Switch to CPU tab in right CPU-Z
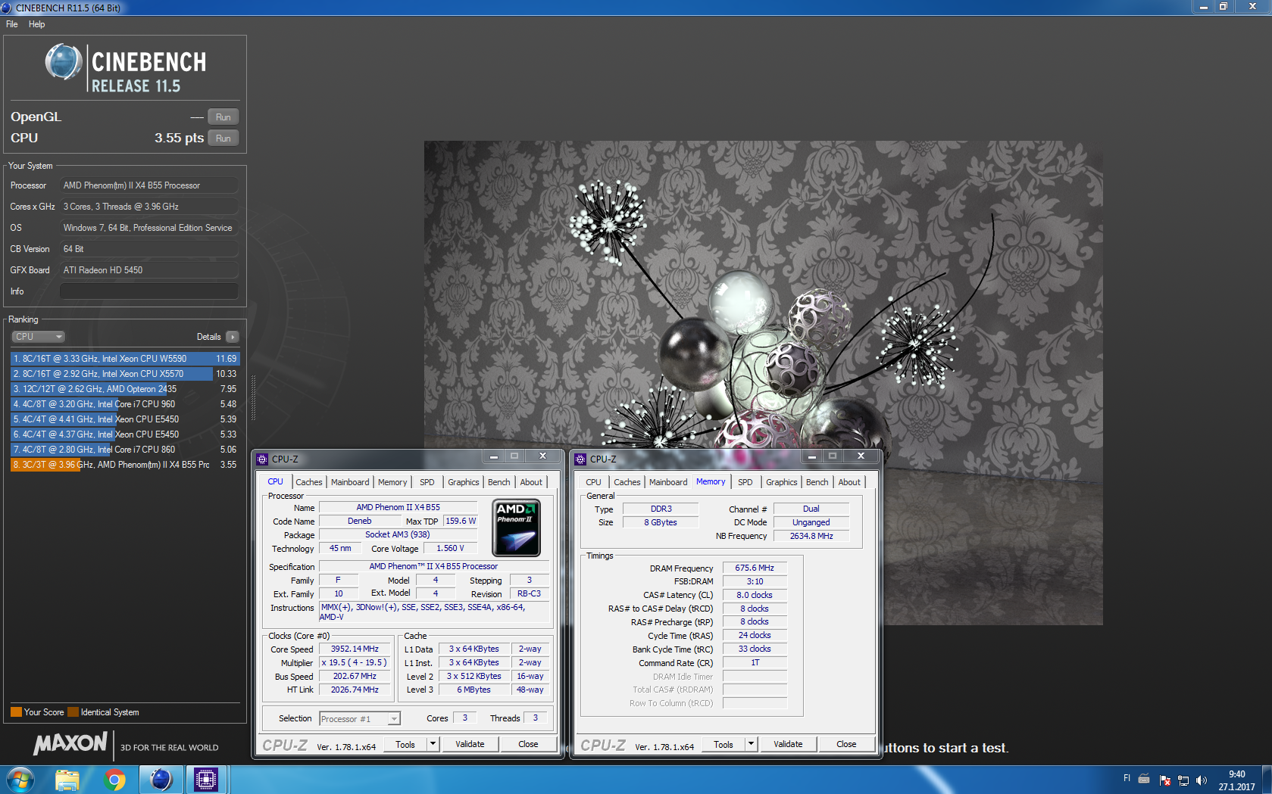Viewport: 1272px width, 794px height. [594, 482]
